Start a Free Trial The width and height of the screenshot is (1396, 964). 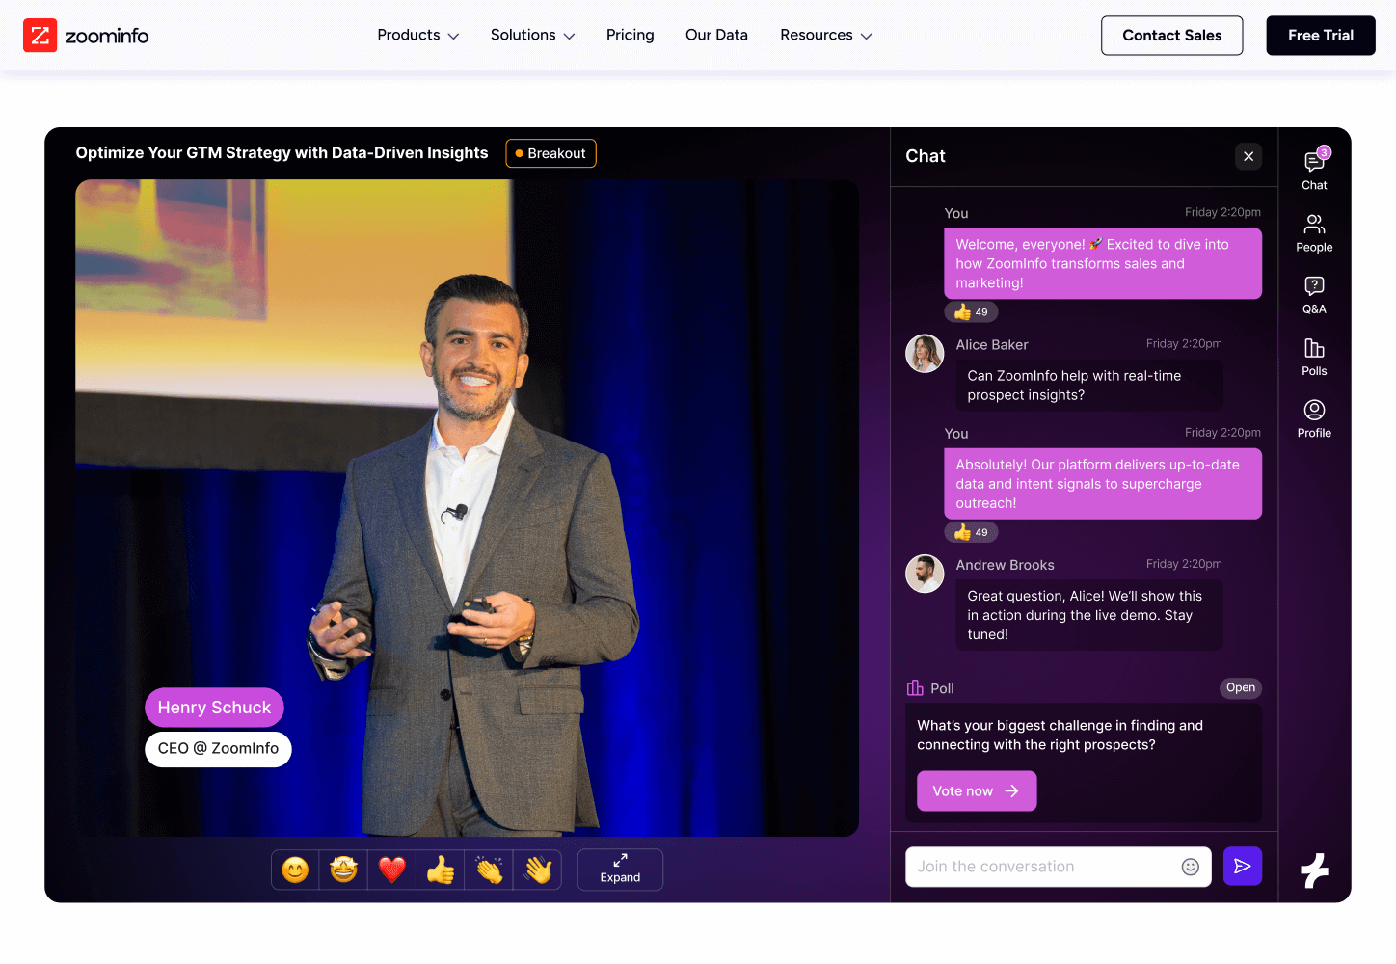pyautogui.click(x=1321, y=36)
